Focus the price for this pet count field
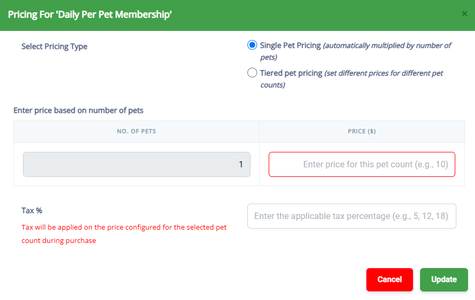This screenshot has width=475, height=300. click(361, 164)
